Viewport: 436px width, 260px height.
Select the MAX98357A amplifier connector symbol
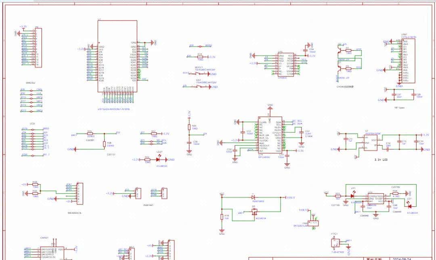[x=80, y=193]
